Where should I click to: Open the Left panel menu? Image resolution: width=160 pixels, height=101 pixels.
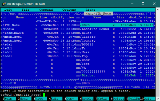click(x=8, y=10)
